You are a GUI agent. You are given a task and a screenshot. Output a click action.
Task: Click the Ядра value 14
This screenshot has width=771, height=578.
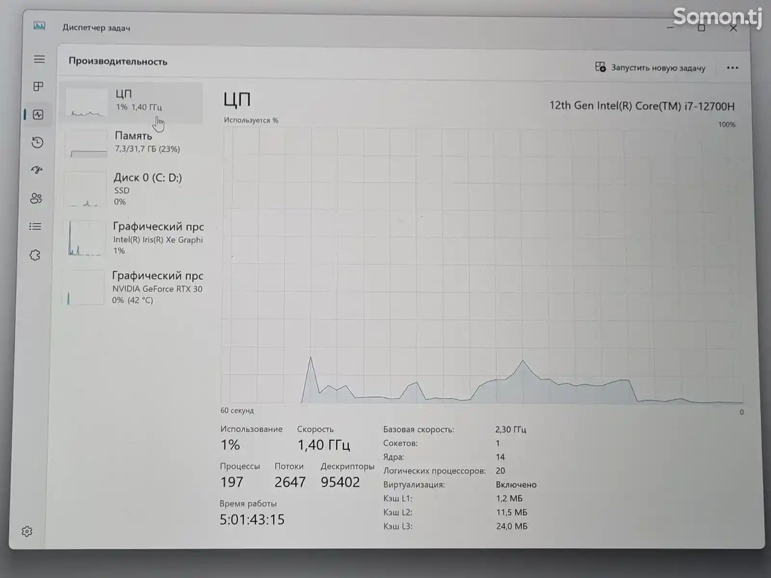pos(500,457)
